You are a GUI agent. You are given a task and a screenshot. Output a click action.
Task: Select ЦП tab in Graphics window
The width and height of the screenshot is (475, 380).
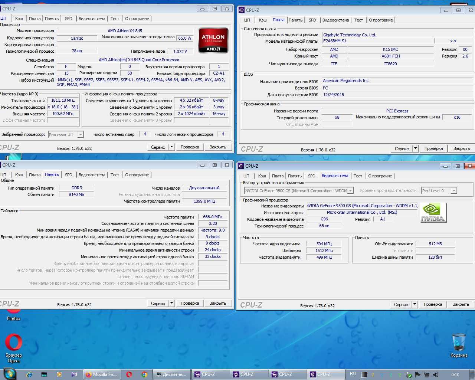coord(246,176)
